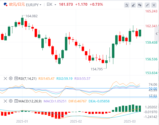
Task: Collapse the side panel arrow on the right edge
Action: [x=157, y=34]
